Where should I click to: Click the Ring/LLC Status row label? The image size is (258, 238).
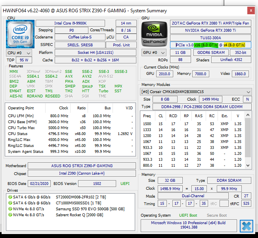[x=21, y=145]
